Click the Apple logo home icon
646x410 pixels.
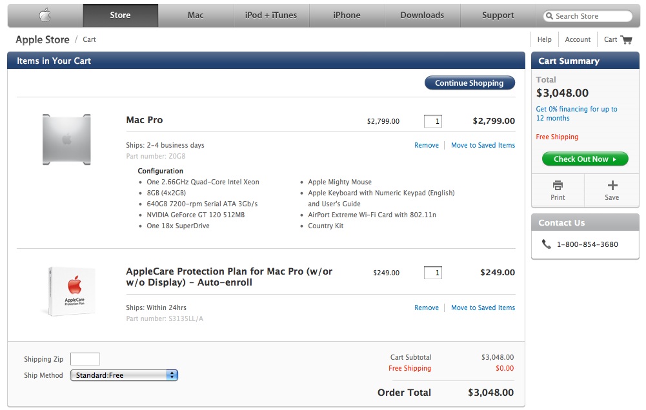[x=45, y=15]
